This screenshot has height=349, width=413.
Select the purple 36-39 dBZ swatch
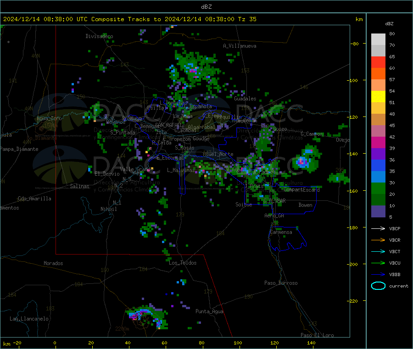coord(378,154)
